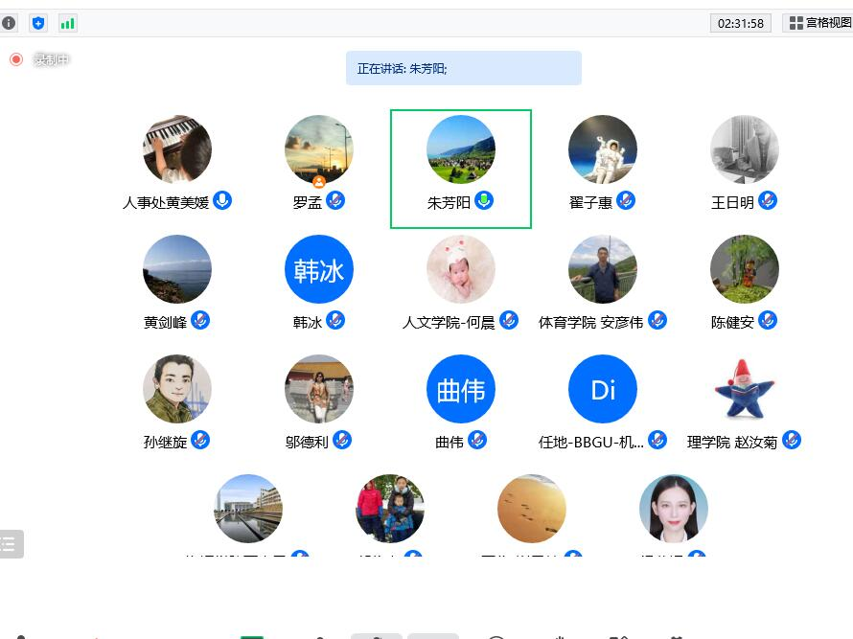The image size is (853, 639).
Task: Click 任地-BBGU's Di avatar
Action: (x=603, y=389)
